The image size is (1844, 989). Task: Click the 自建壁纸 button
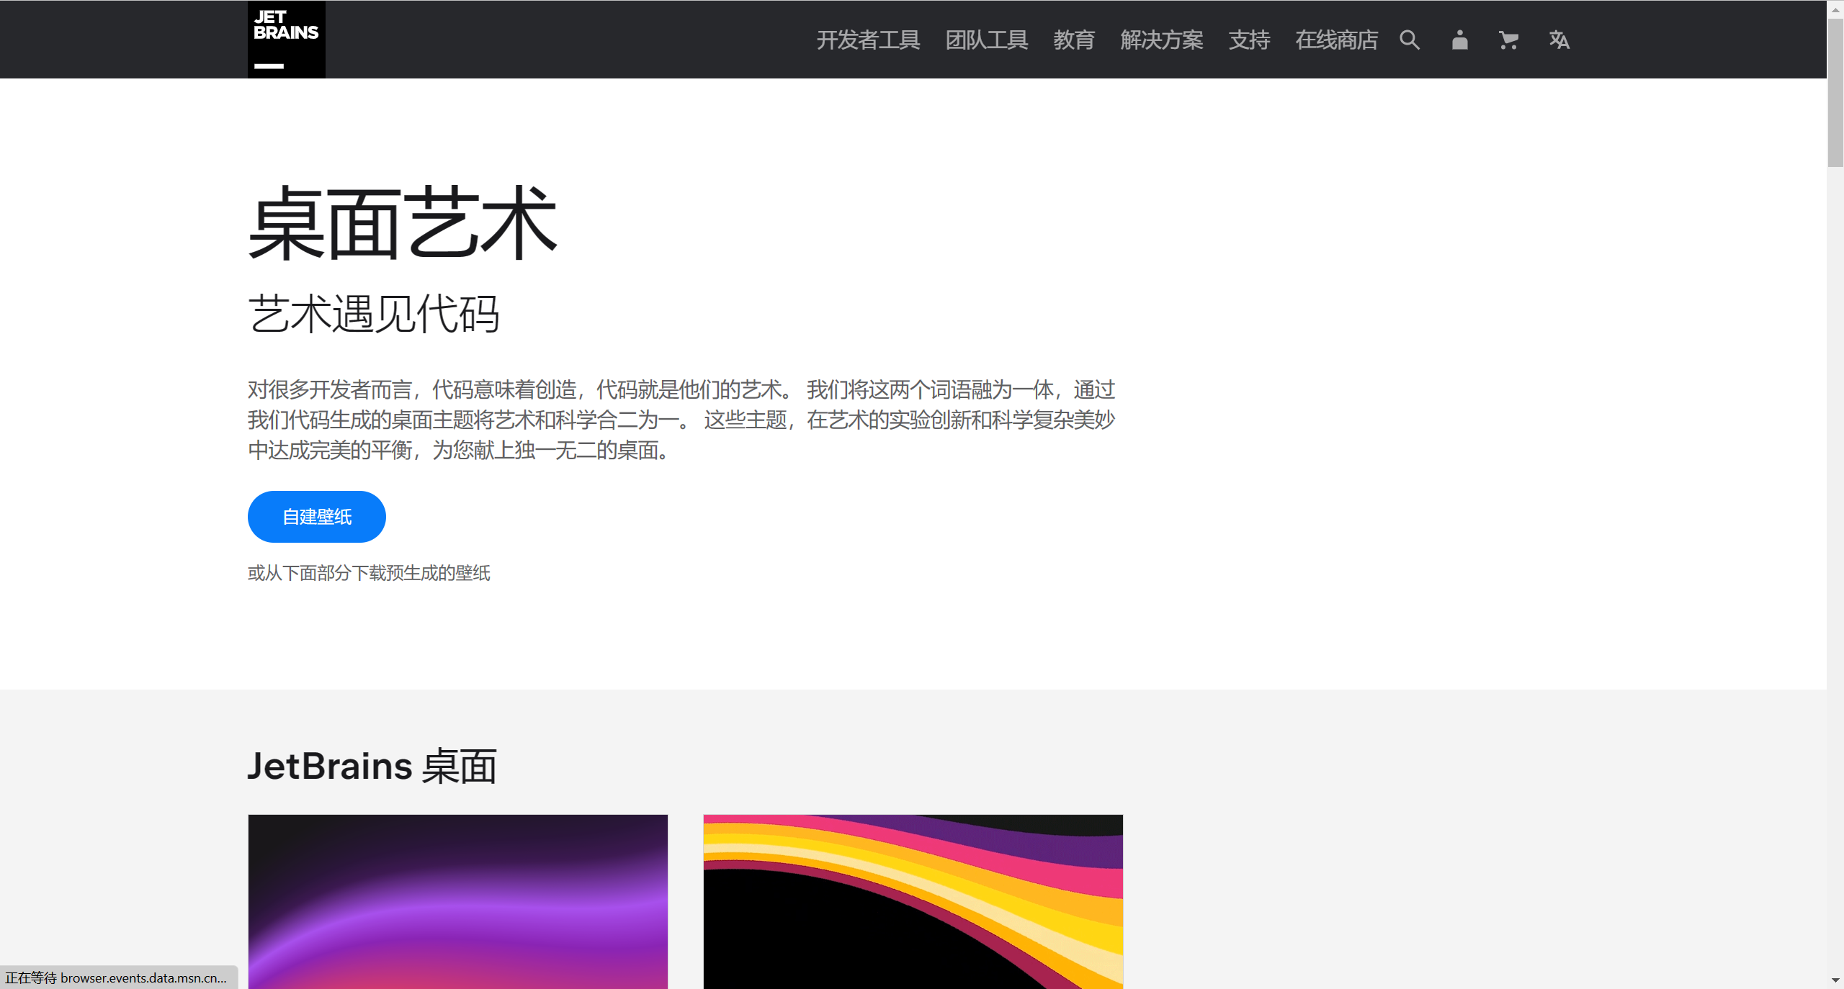pos(316,516)
